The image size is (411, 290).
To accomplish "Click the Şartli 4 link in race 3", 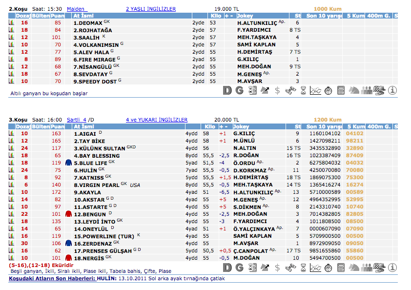I will (x=76, y=120).
